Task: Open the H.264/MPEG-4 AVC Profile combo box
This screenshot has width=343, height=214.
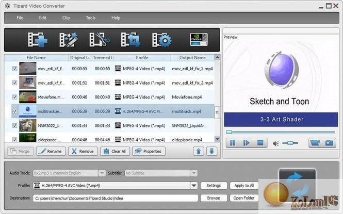Action: click(x=116, y=186)
